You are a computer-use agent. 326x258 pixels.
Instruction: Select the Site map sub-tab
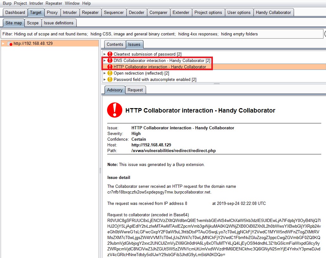(x=14, y=23)
